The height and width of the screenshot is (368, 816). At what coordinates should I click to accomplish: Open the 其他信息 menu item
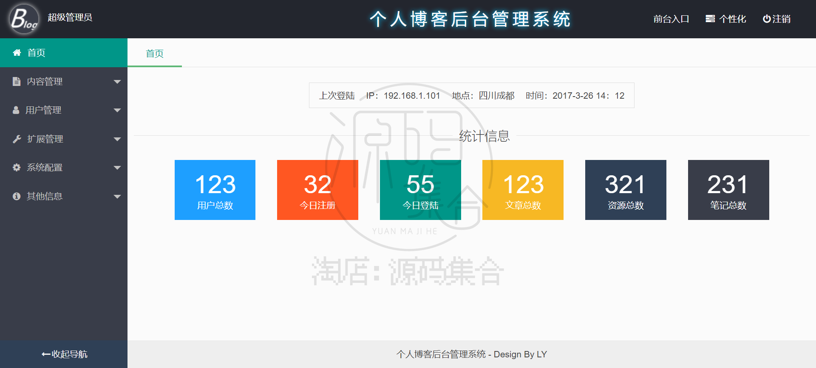[64, 196]
